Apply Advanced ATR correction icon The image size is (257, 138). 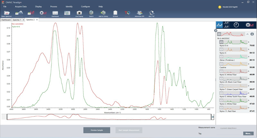tap(139, 13)
